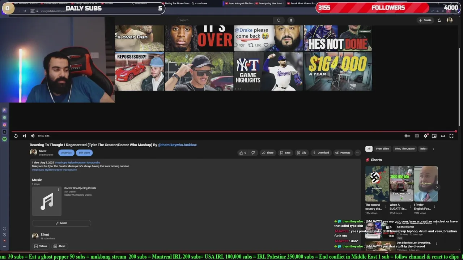Open the I Prefer English Food Short
Image resolution: width=463 pixels, height=260 pixels.
(x=426, y=184)
